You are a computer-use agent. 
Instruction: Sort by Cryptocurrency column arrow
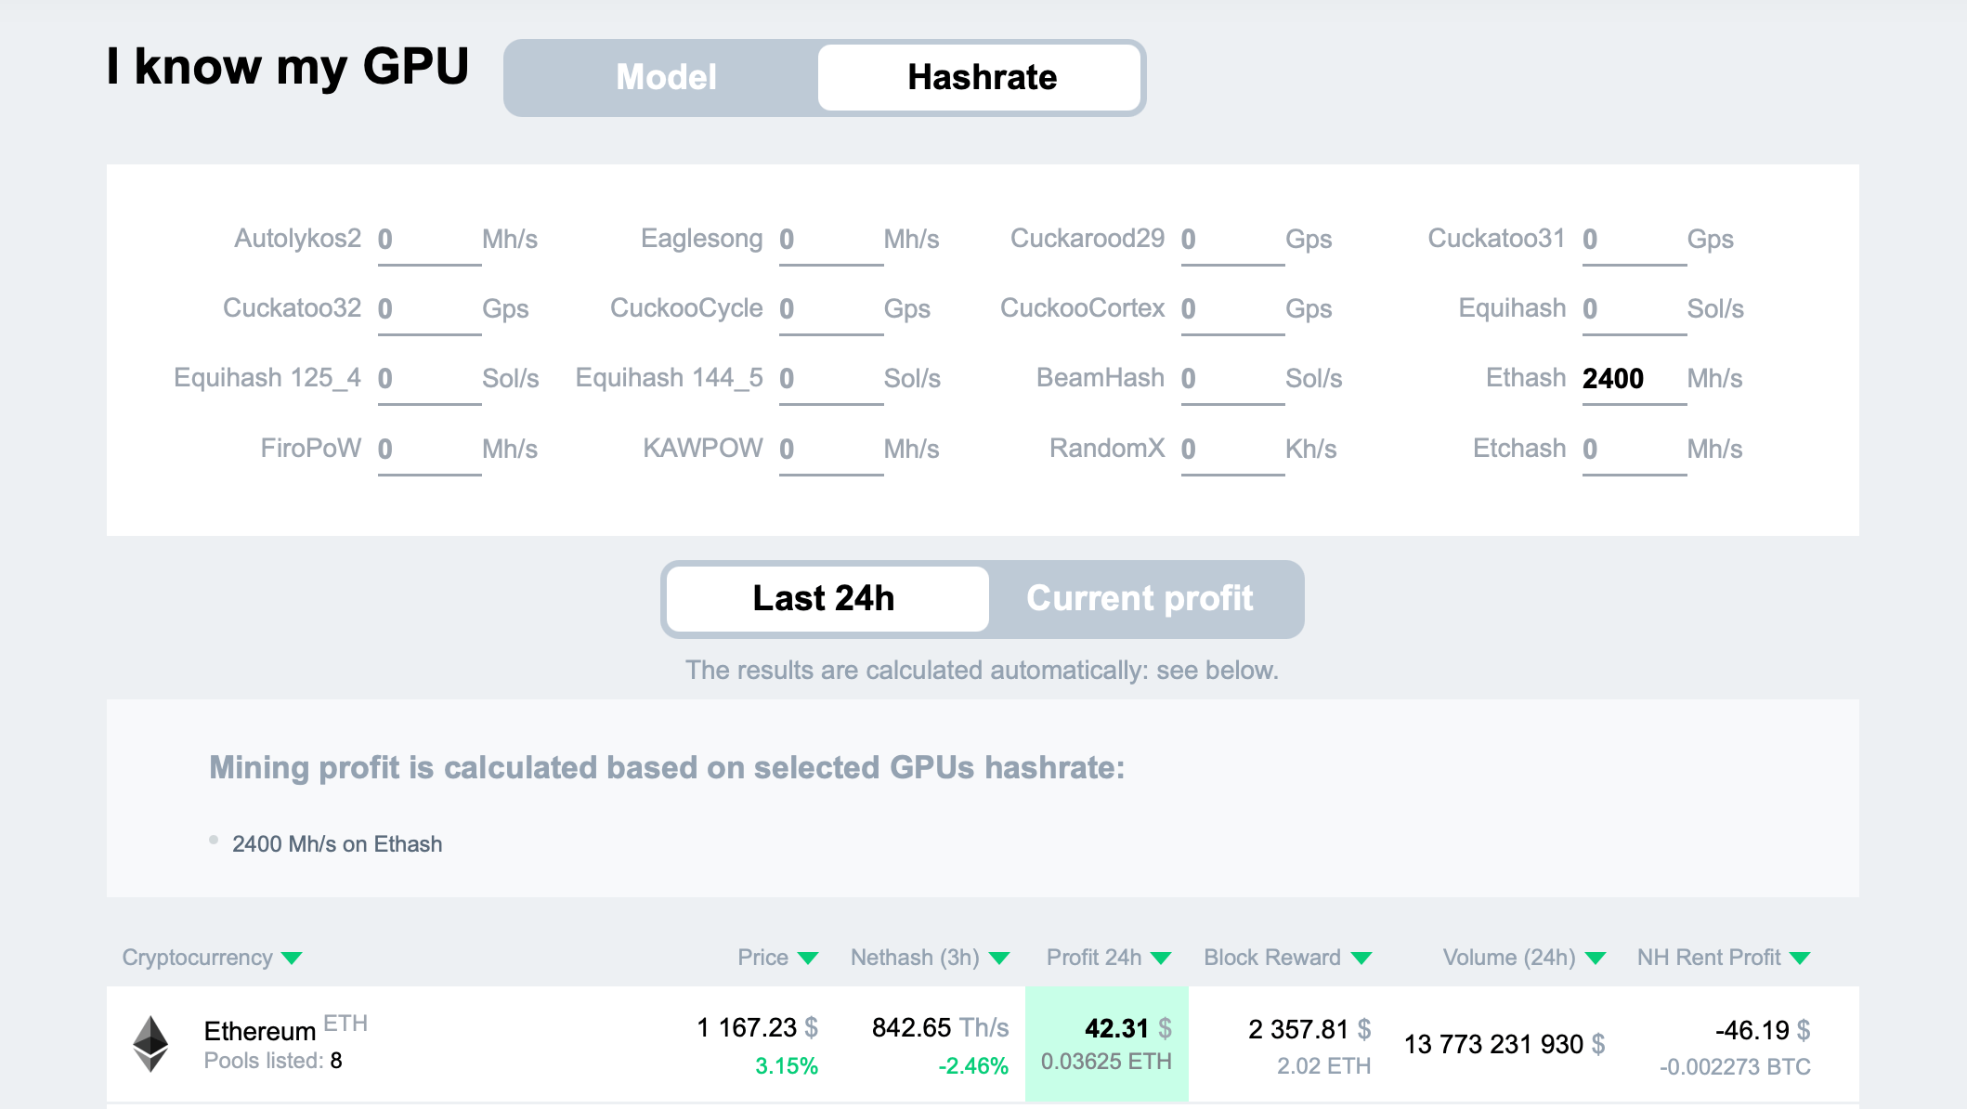pos(292,959)
